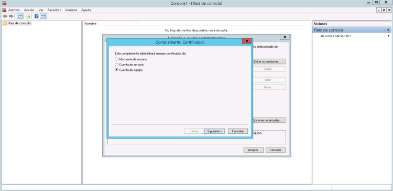Click Cancelar in the Agregar o quitar complementos dialog

click(x=276, y=150)
